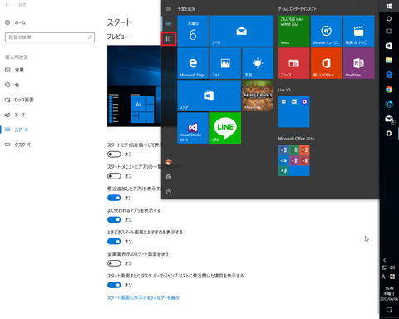Open the user account avatar in Start

click(169, 162)
